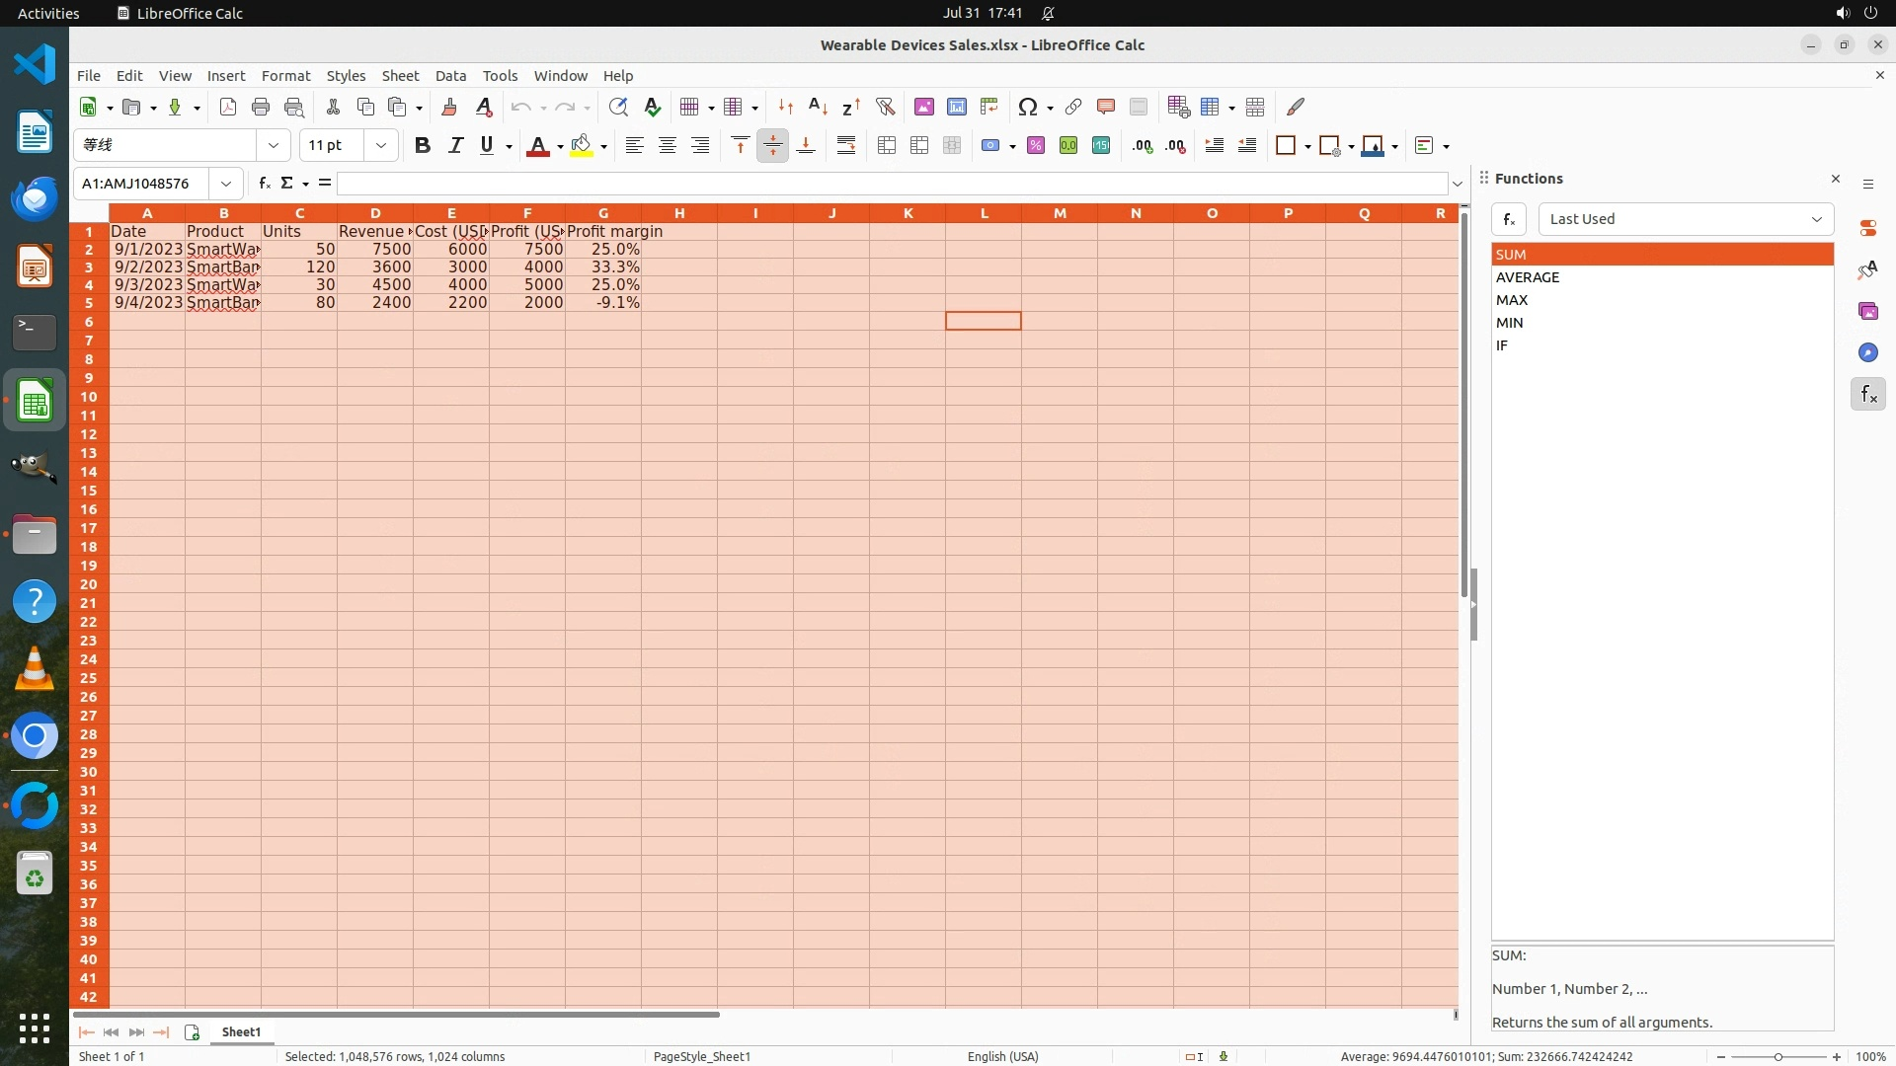Click the Insert Special Character omega icon

pyautogui.click(x=1027, y=107)
